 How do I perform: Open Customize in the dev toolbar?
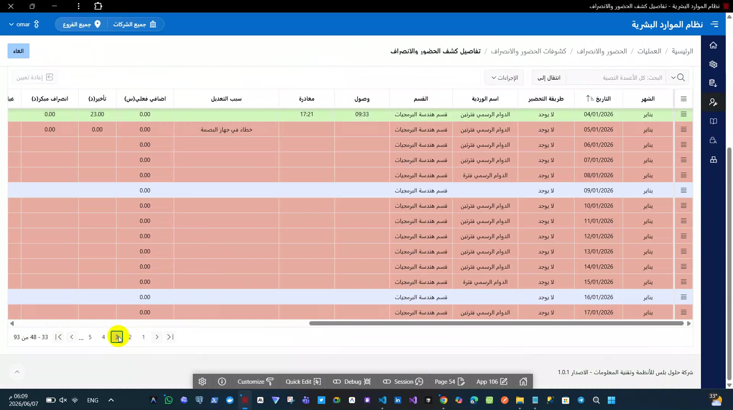click(x=255, y=381)
